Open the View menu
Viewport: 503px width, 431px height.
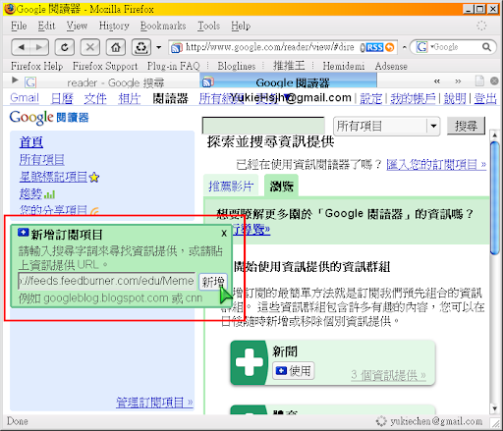(x=77, y=26)
